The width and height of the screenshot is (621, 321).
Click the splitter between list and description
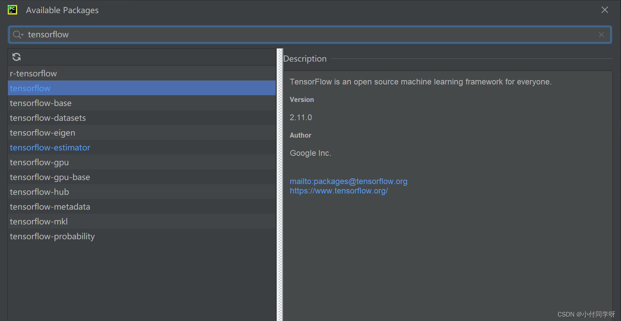pyautogui.click(x=279, y=184)
